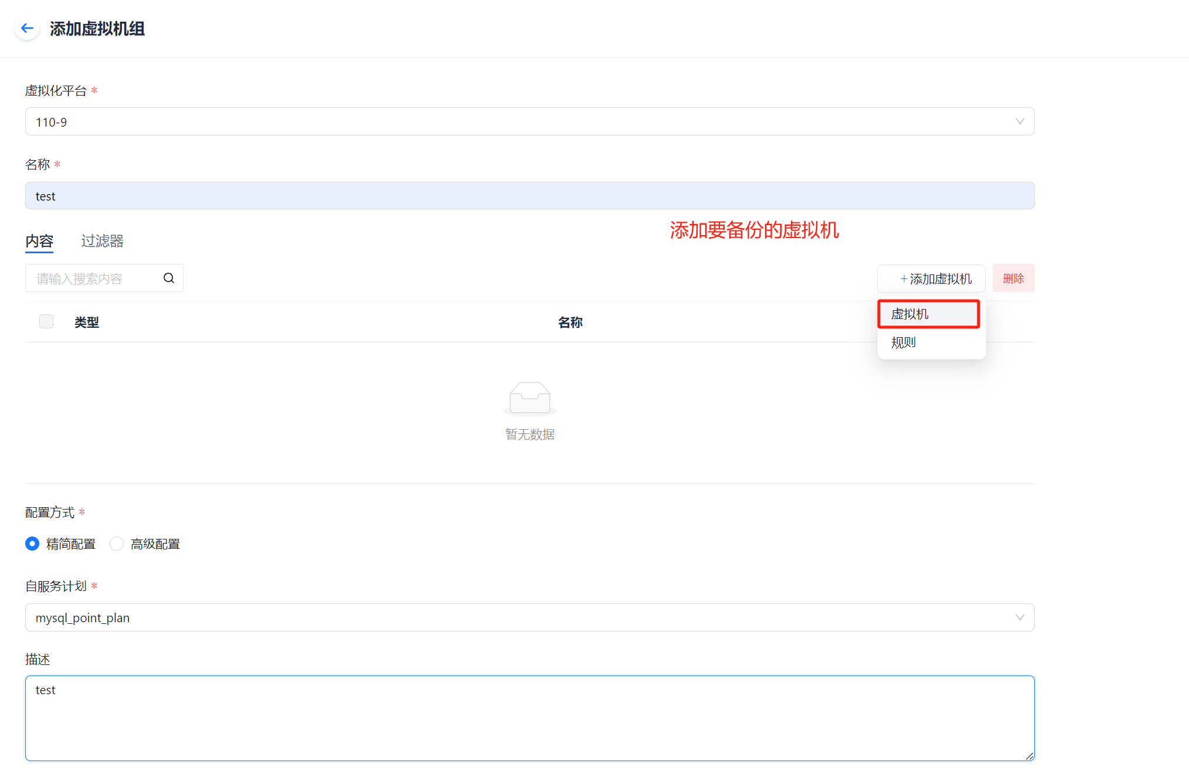Click the empty data inbox icon
1189x774 pixels.
point(529,398)
